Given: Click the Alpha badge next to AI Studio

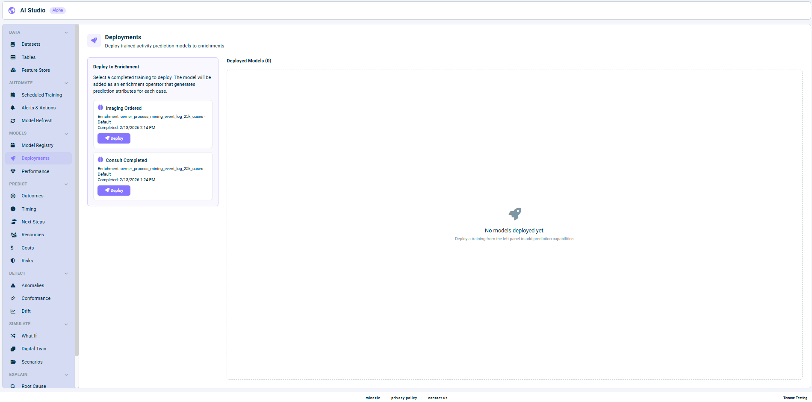Looking at the screenshot, I should click(x=58, y=10).
